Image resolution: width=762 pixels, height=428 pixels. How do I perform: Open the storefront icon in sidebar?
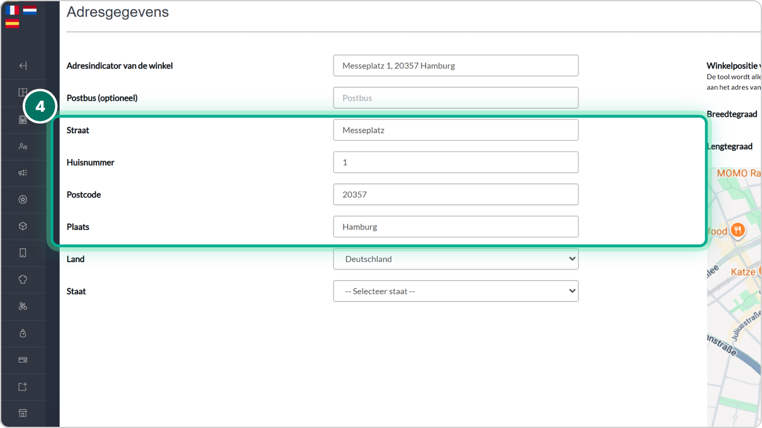pyautogui.click(x=23, y=413)
